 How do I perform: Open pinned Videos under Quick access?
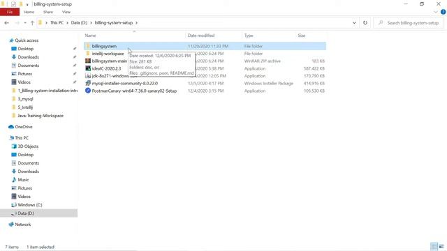click(24, 82)
